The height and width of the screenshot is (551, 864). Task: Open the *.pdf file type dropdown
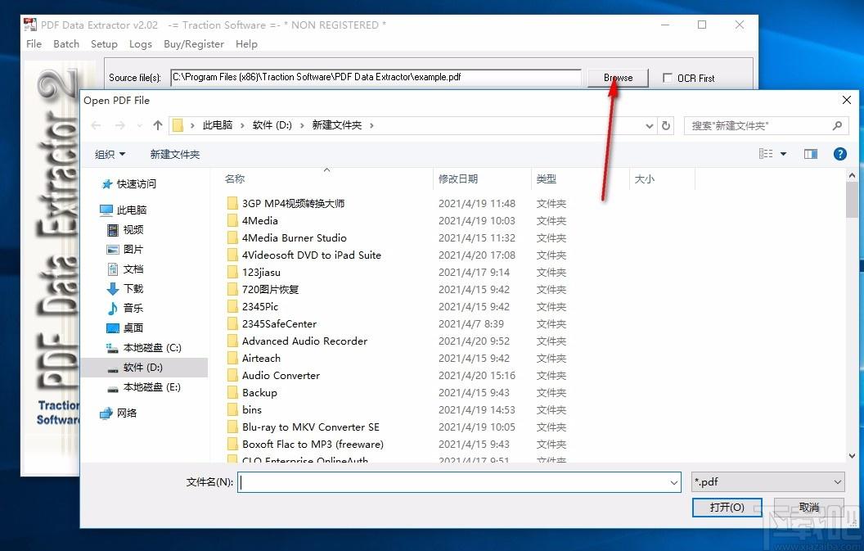pos(768,482)
